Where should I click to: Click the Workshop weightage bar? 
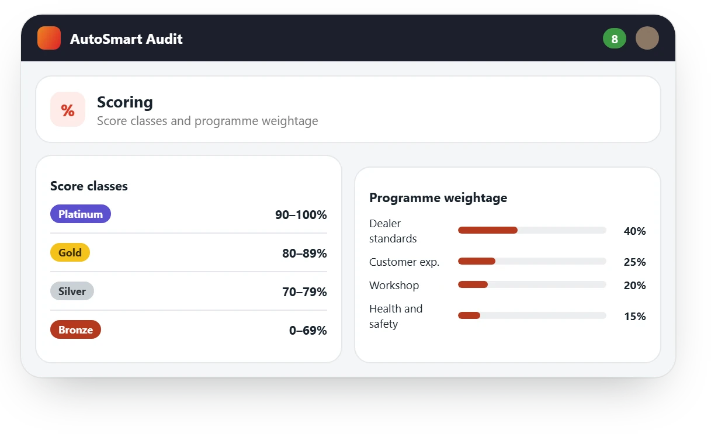pyautogui.click(x=532, y=284)
